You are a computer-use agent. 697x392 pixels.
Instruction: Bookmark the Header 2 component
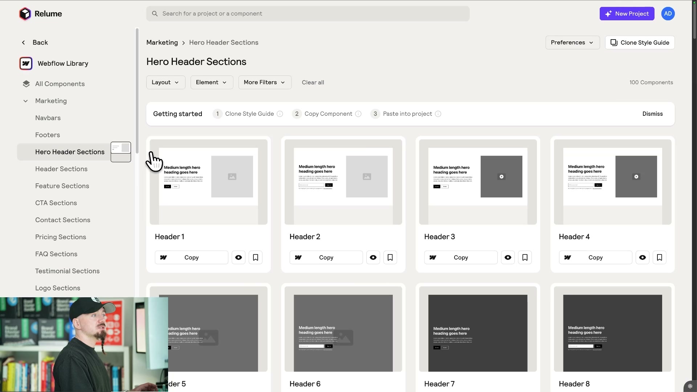tap(390, 257)
